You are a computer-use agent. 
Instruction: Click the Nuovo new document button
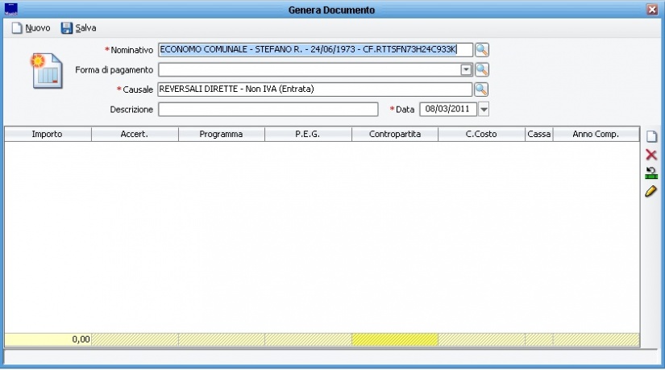point(31,28)
